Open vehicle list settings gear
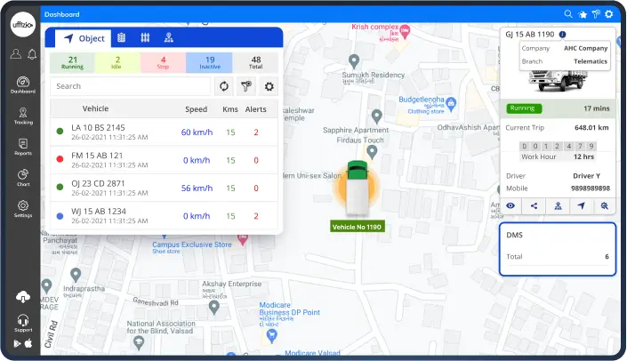627x361 pixels. click(x=268, y=86)
